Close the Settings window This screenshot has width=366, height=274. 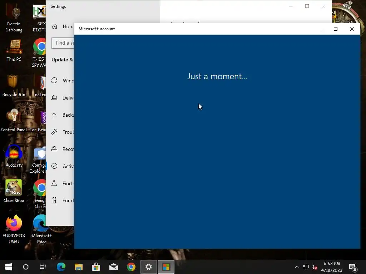click(323, 6)
